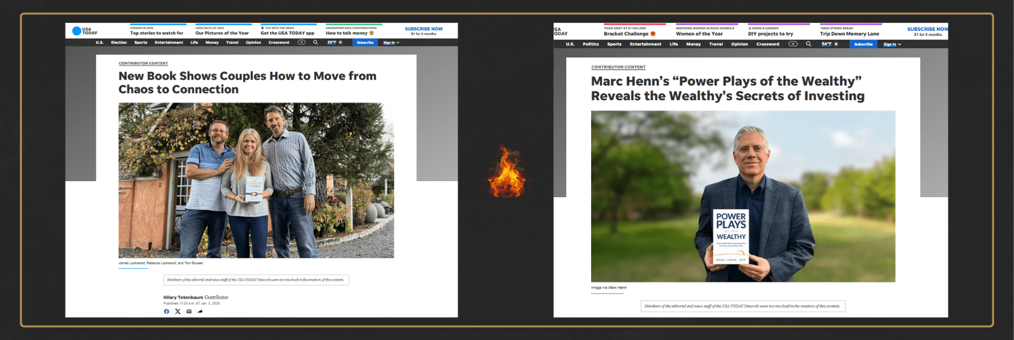This screenshot has width=1014, height=340.
Task: Click share arrow icon under Hilary Tetenbaum byline
Action: [200, 312]
